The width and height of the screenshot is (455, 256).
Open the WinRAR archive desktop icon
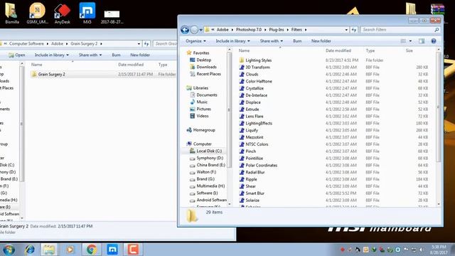(438, 9)
